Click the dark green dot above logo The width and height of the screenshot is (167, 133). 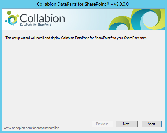coord(9,13)
